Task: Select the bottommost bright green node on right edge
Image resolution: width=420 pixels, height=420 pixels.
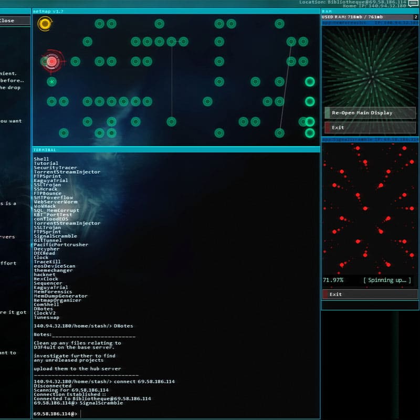Action: (310, 133)
